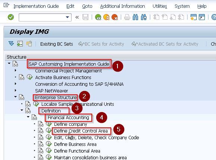Click the double-chevron collapse command field icon
Image resolution: width=216 pixels, height=160 pixels.
pyautogui.click(x=77, y=17)
